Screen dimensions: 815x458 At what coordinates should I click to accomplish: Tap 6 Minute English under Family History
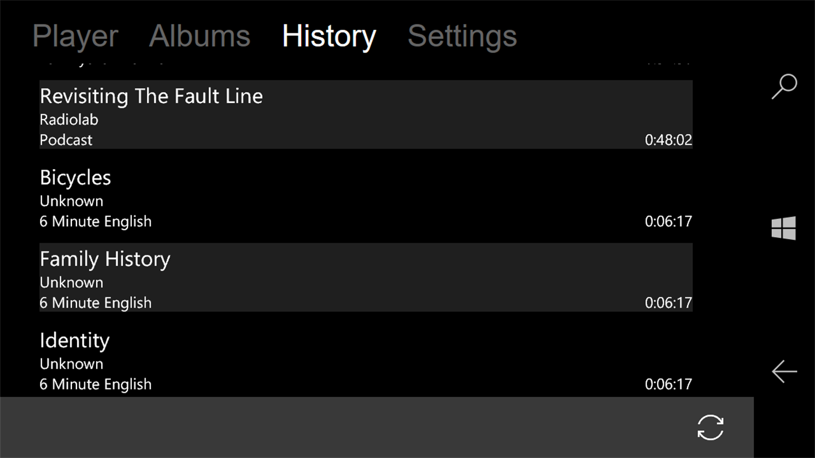[x=96, y=303]
